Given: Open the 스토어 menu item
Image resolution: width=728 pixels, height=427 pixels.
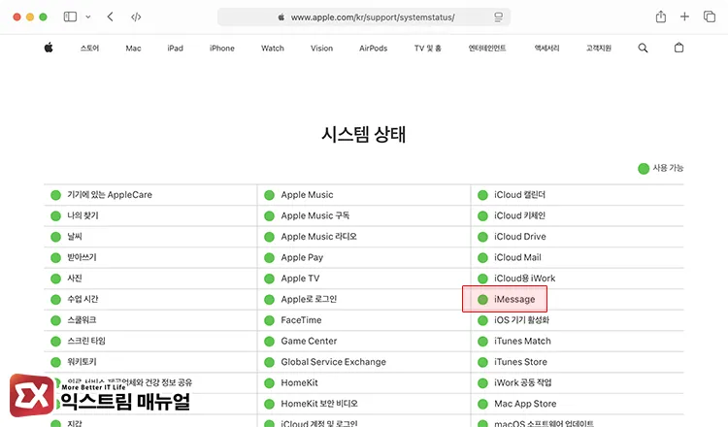Looking at the screenshot, I should [89, 48].
